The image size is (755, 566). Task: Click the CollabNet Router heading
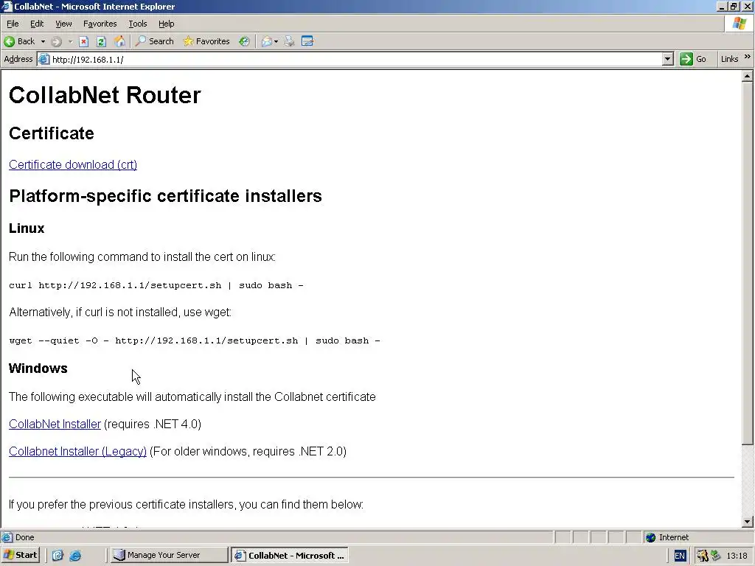coord(105,95)
